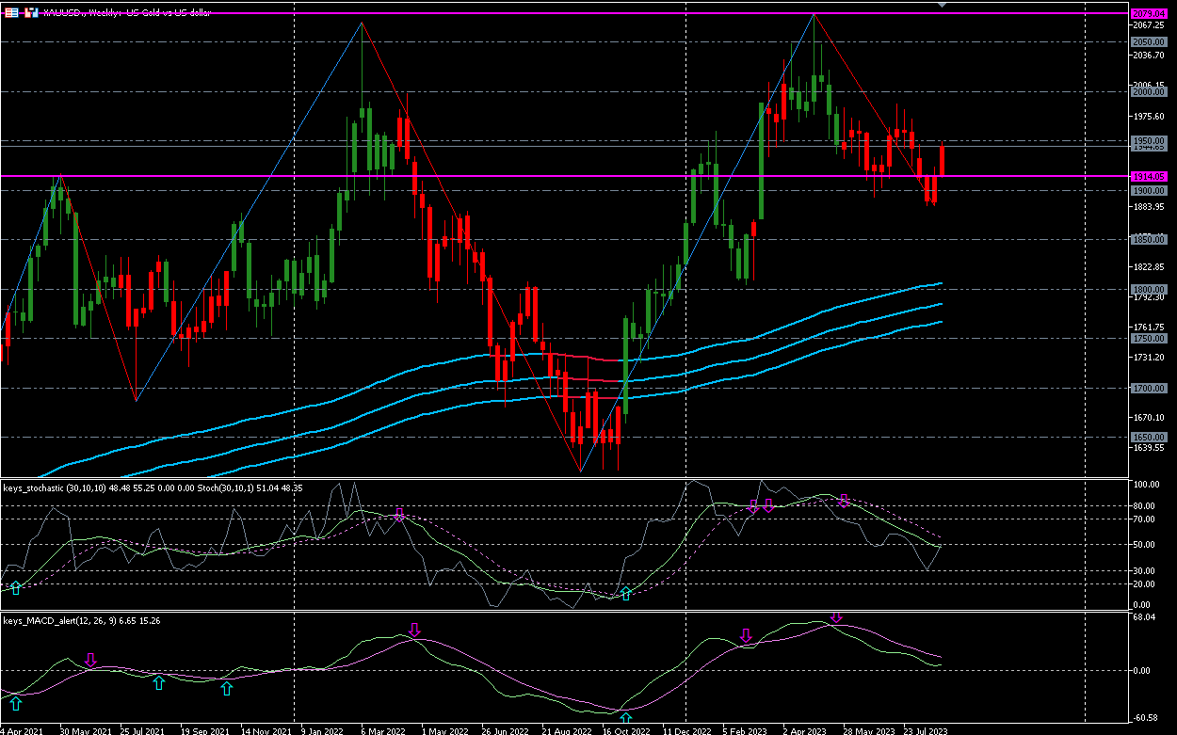Click the MACD cyan up arrow at September 2021

[226, 689]
